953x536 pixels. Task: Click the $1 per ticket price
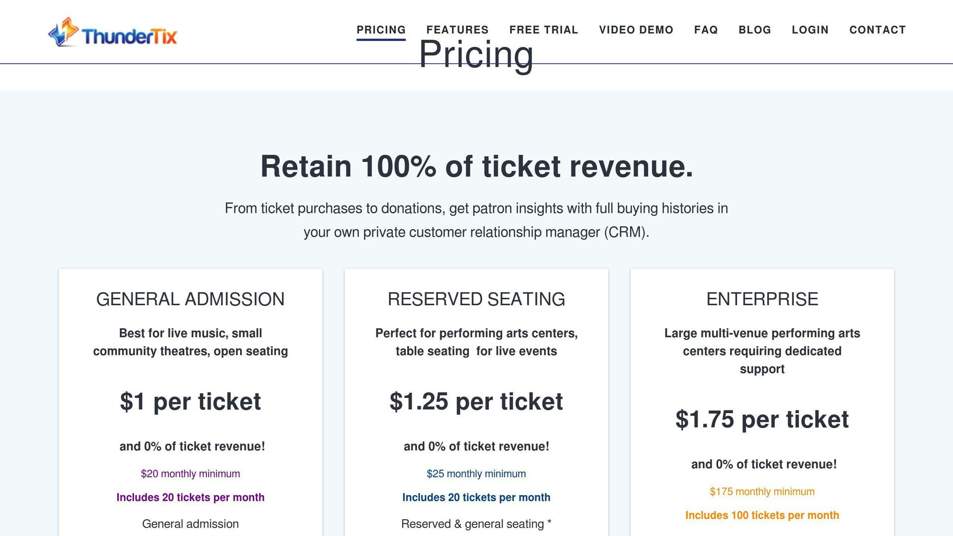190,402
